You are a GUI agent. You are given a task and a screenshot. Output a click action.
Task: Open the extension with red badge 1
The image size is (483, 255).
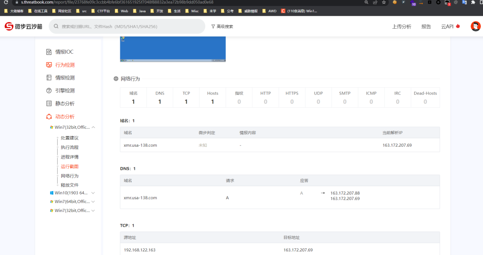(x=447, y=3)
